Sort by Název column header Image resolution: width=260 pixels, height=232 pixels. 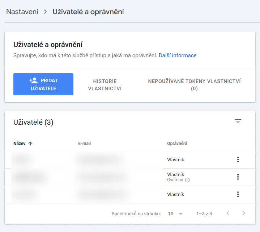point(20,144)
